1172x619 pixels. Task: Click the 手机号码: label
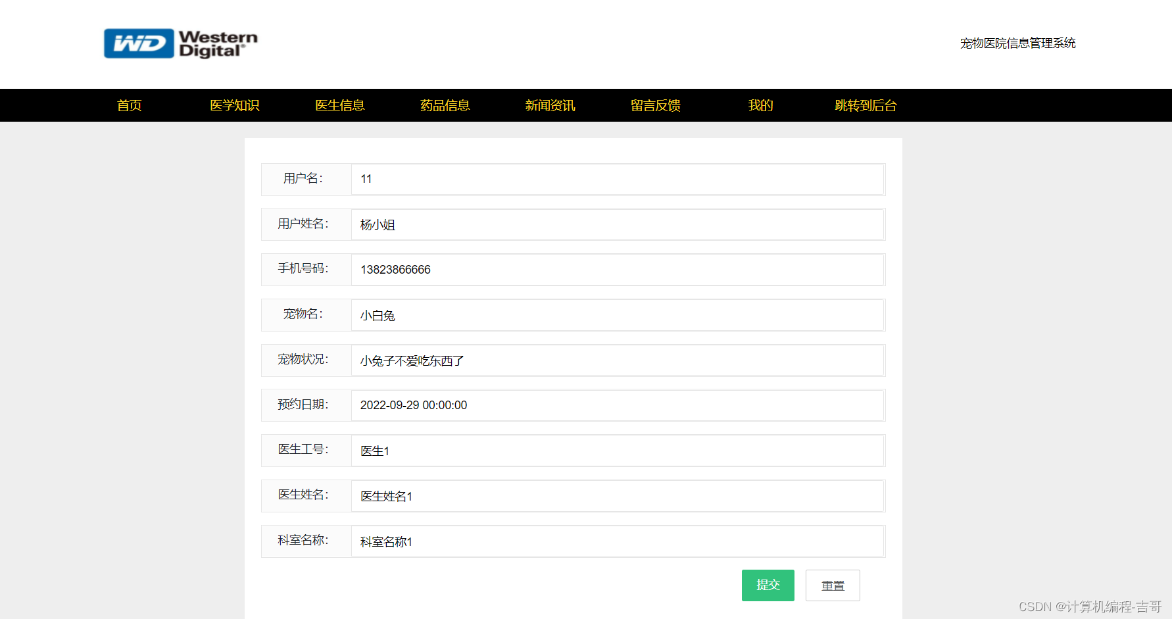303,268
